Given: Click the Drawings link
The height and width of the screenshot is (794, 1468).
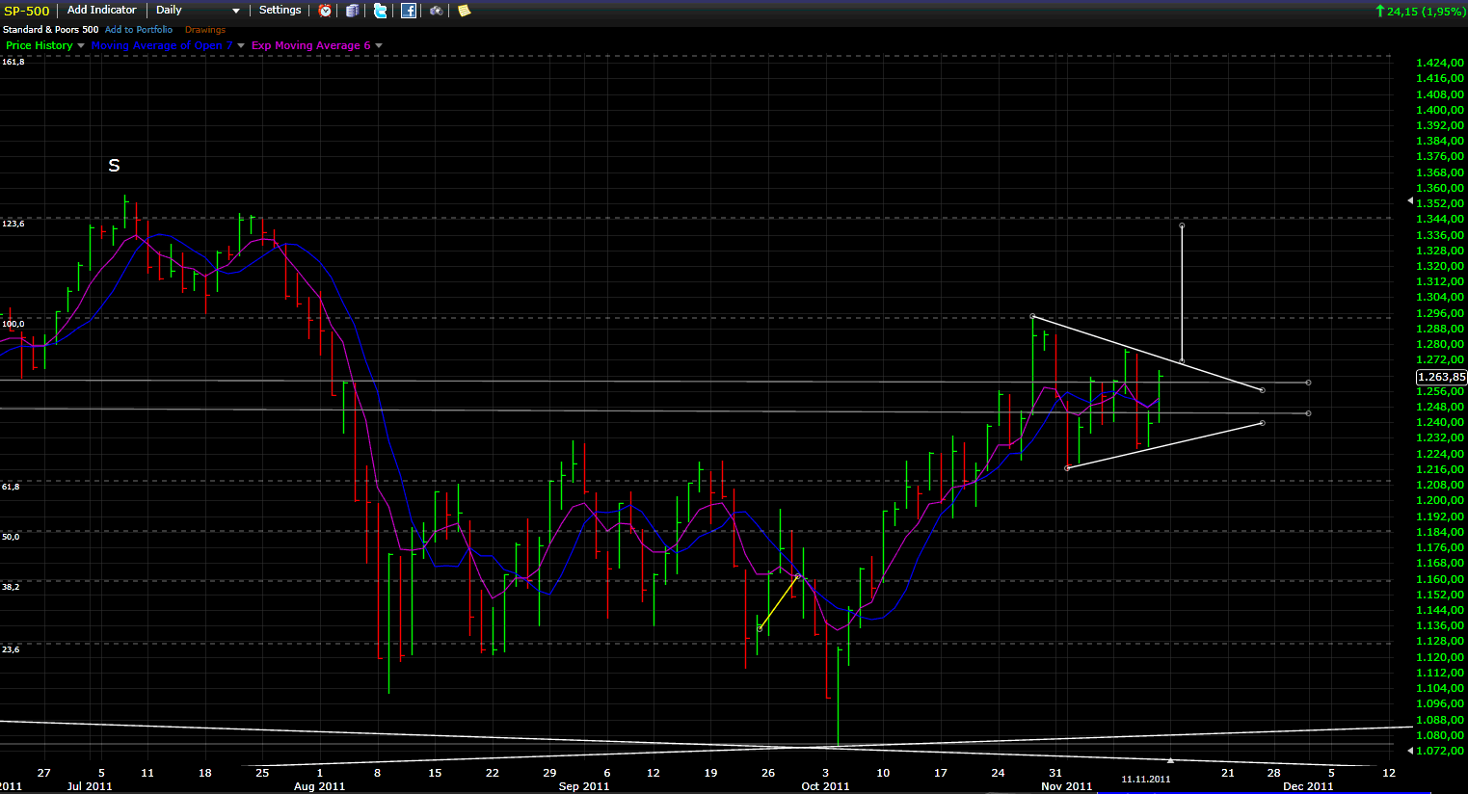Looking at the screenshot, I should [205, 30].
